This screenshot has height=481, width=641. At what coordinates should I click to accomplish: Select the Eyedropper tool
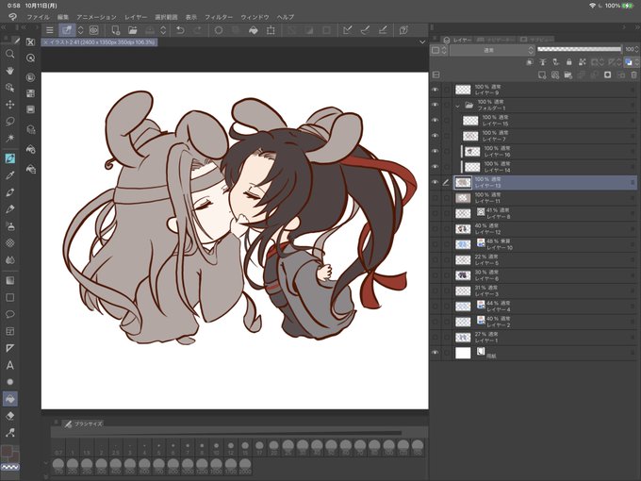point(10,175)
